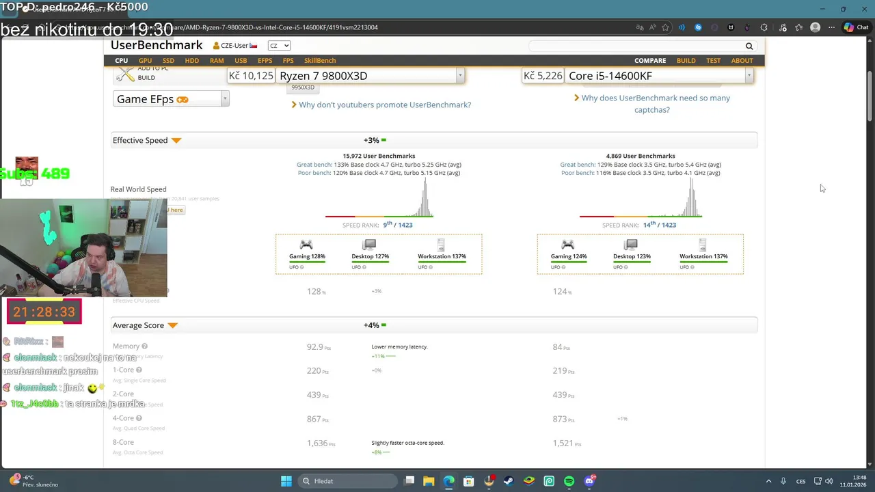The width and height of the screenshot is (875, 492).
Task: Click the UserBenchmark search magnifier icon
Action: [749, 46]
